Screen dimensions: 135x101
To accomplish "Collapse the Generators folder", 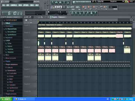I will (11, 70).
